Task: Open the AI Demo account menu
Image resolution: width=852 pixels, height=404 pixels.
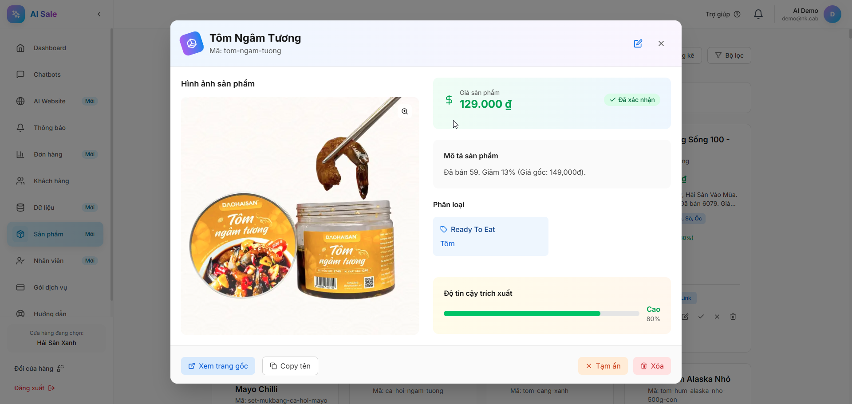Action: (x=832, y=14)
